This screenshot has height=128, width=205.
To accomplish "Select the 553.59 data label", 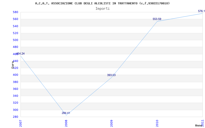I will (157, 19).
